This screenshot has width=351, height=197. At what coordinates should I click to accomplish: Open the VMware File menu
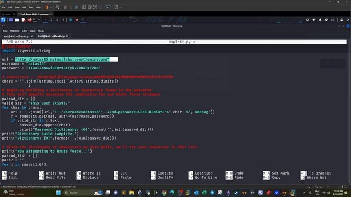point(4,7)
